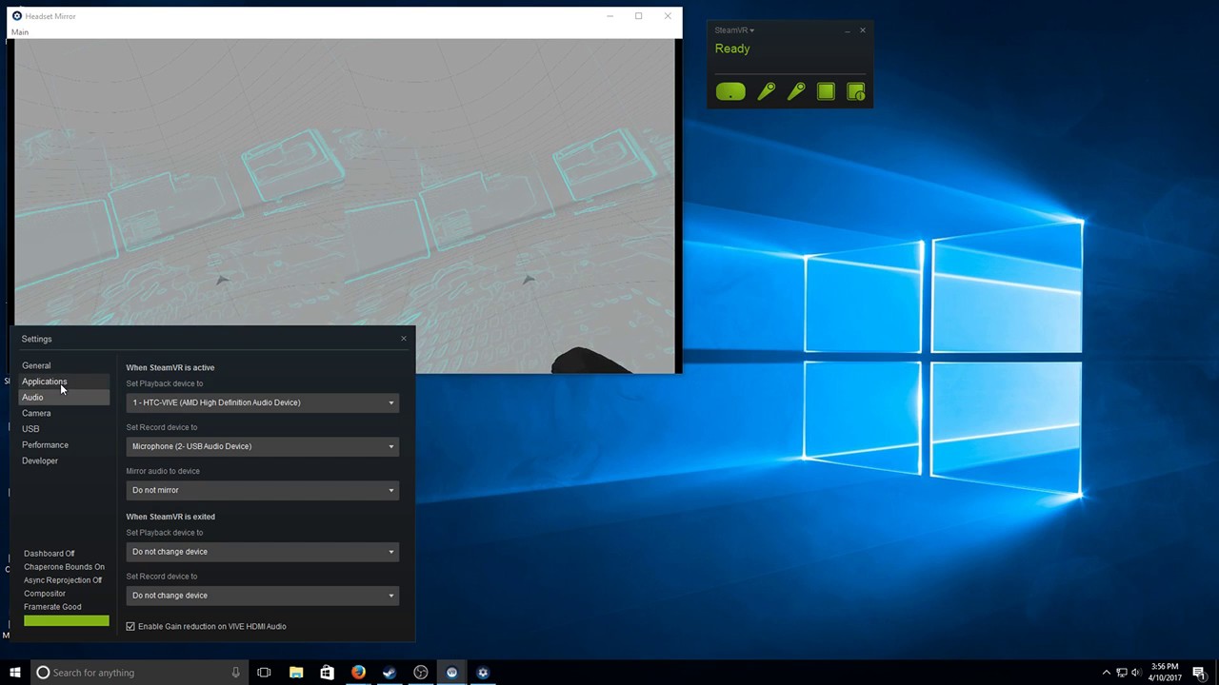Open the Developer settings tab
The image size is (1219, 685).
(64, 460)
